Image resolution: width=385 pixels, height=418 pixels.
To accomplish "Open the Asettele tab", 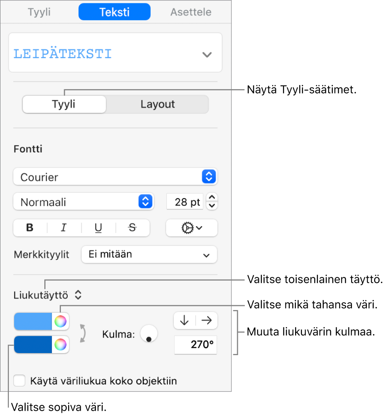I will click(x=191, y=12).
